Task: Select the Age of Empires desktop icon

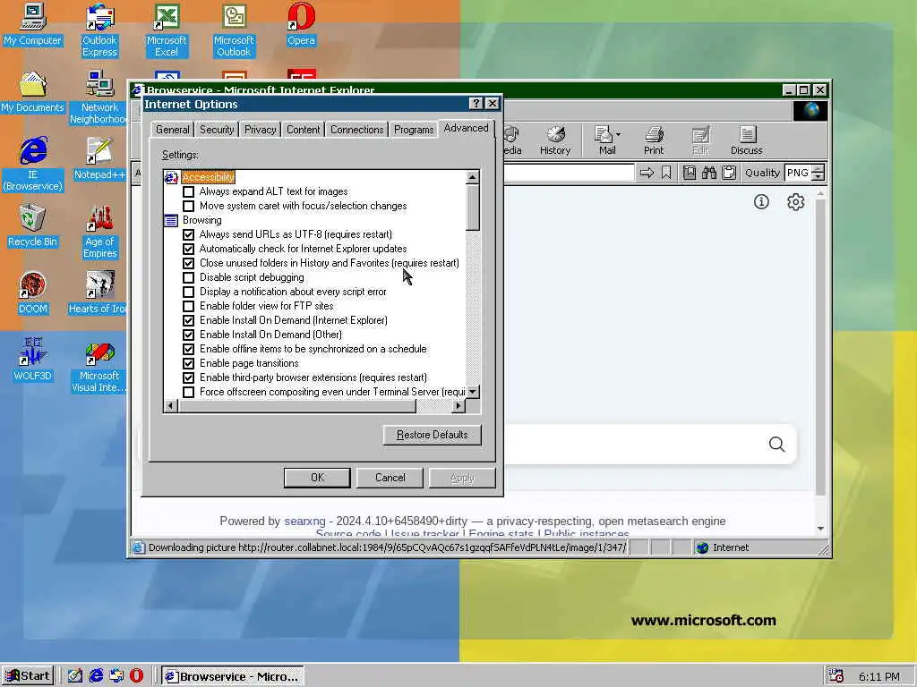Action: (x=99, y=232)
